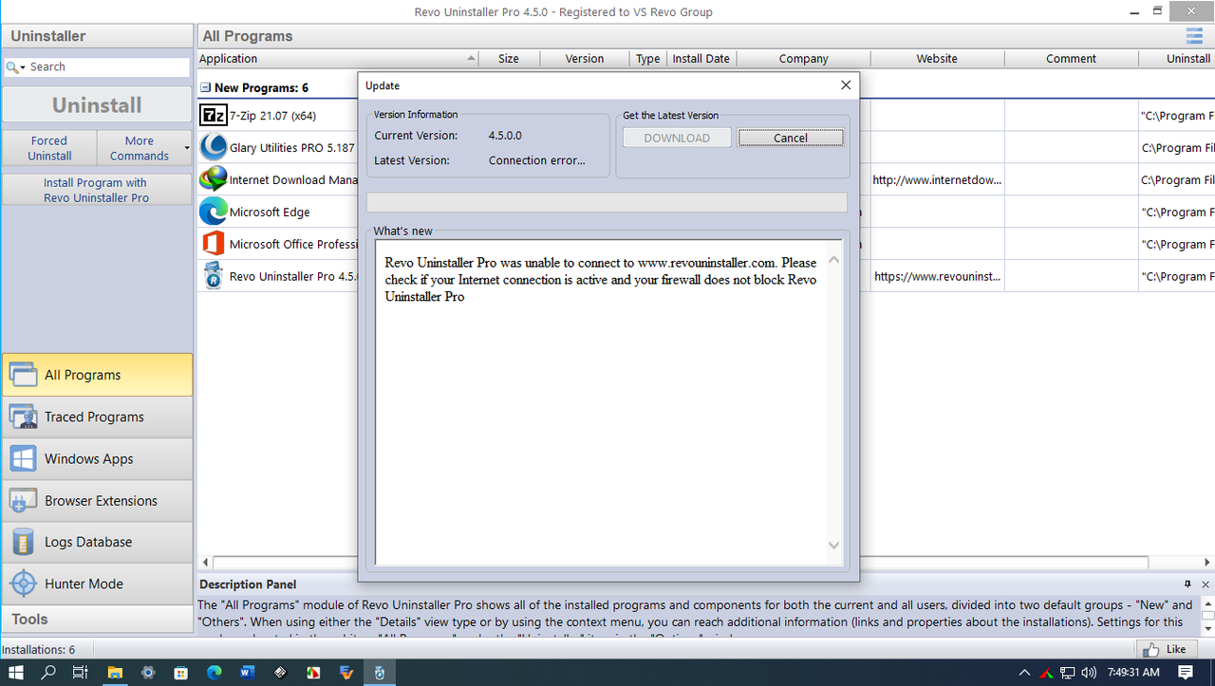Sort by Application column header
Viewport: 1215px width, 686px height.
point(337,59)
